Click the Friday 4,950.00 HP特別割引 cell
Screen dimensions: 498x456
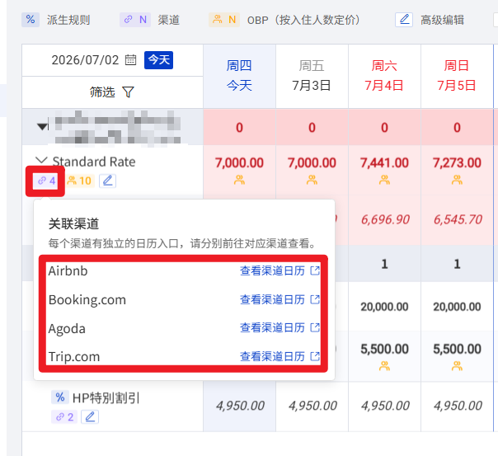(x=312, y=406)
